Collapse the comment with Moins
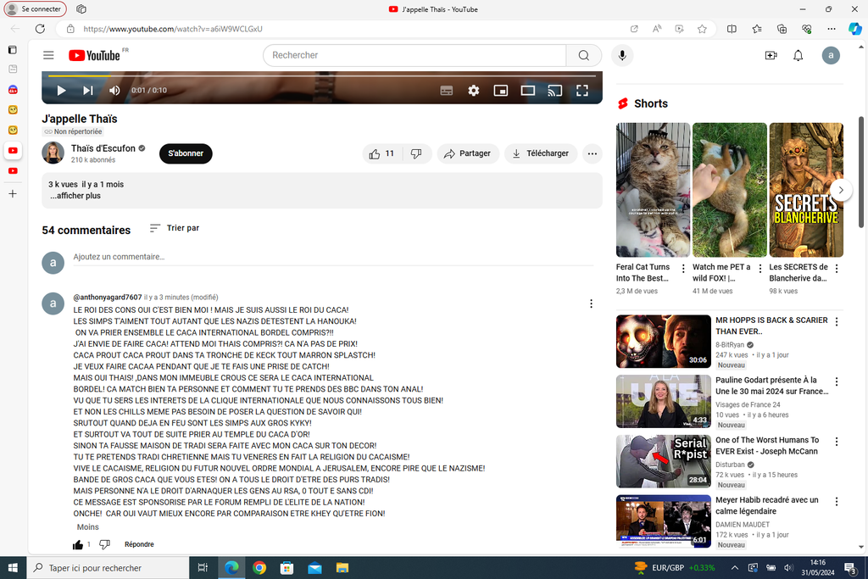The width and height of the screenshot is (868, 579). click(88, 527)
